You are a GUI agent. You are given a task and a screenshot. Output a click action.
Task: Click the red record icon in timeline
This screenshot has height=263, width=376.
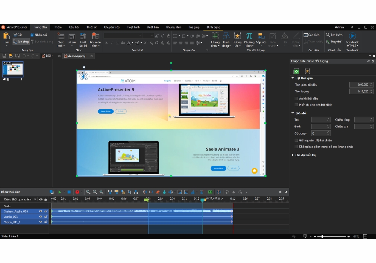77,192
